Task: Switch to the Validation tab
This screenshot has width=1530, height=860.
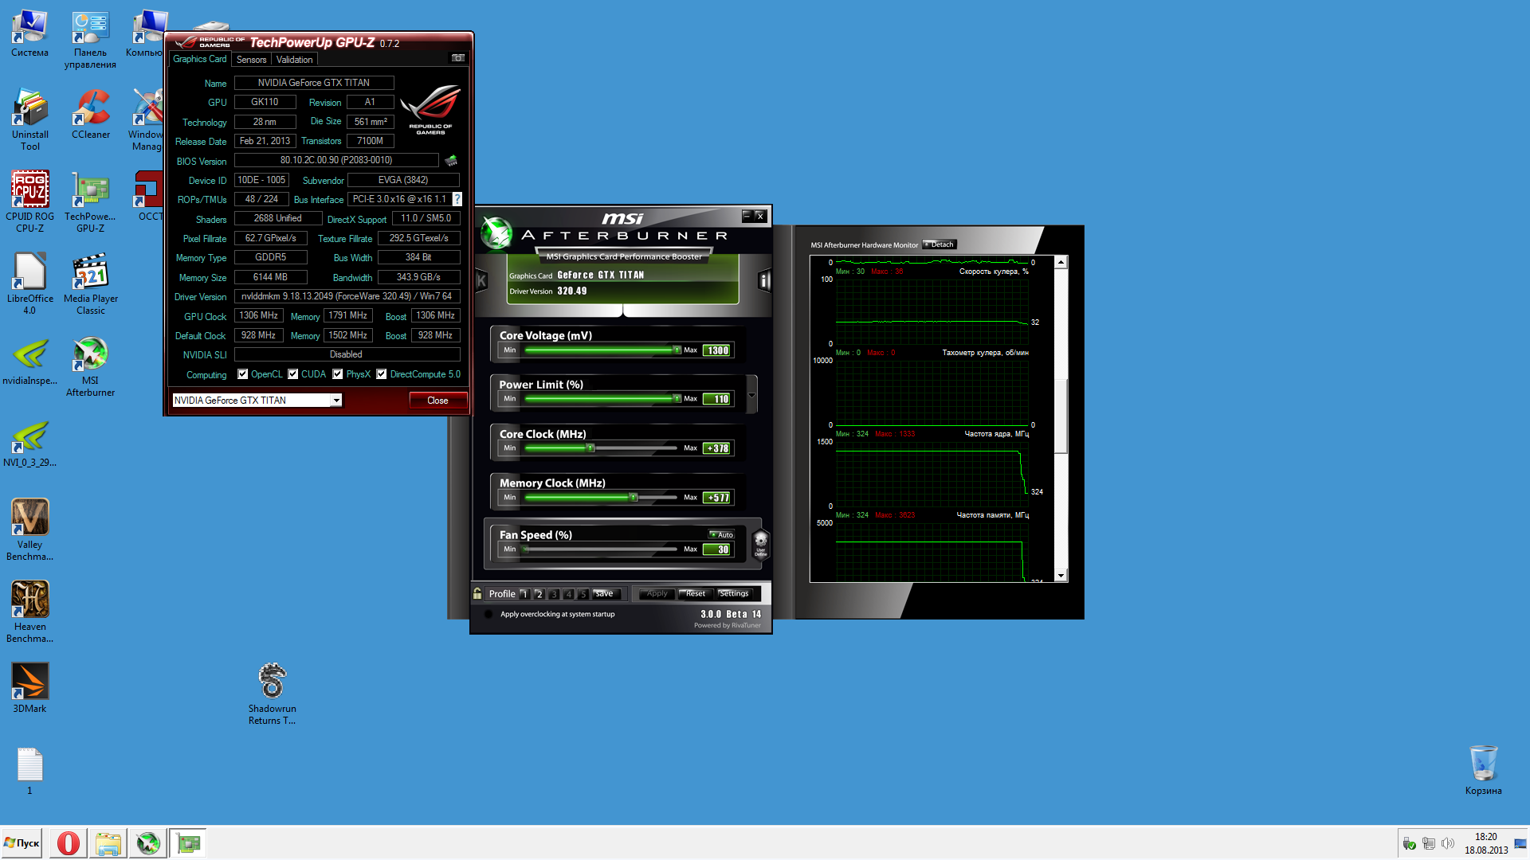Action: tap(294, 60)
